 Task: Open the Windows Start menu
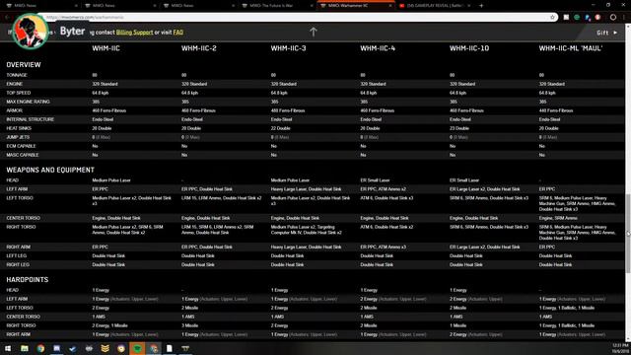tap(8, 348)
